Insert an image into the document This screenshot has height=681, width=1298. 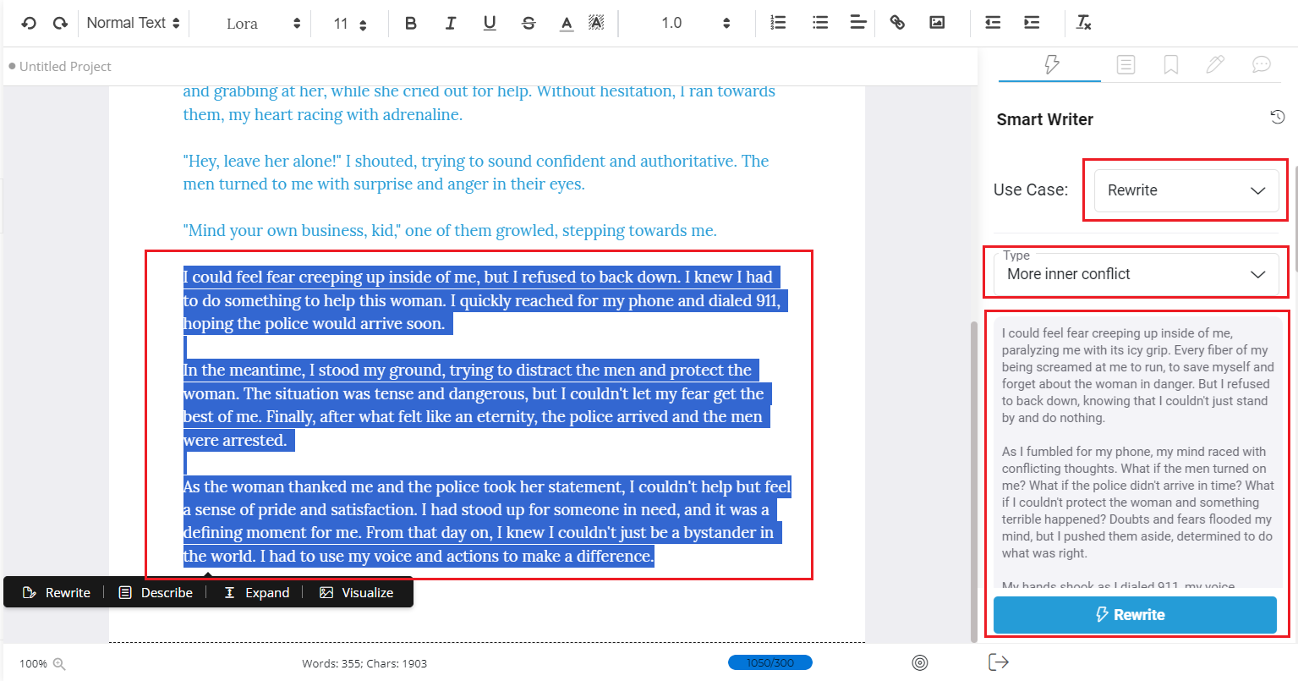(936, 23)
